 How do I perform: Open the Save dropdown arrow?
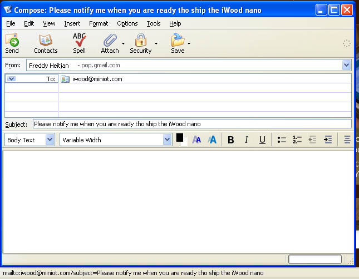click(189, 43)
